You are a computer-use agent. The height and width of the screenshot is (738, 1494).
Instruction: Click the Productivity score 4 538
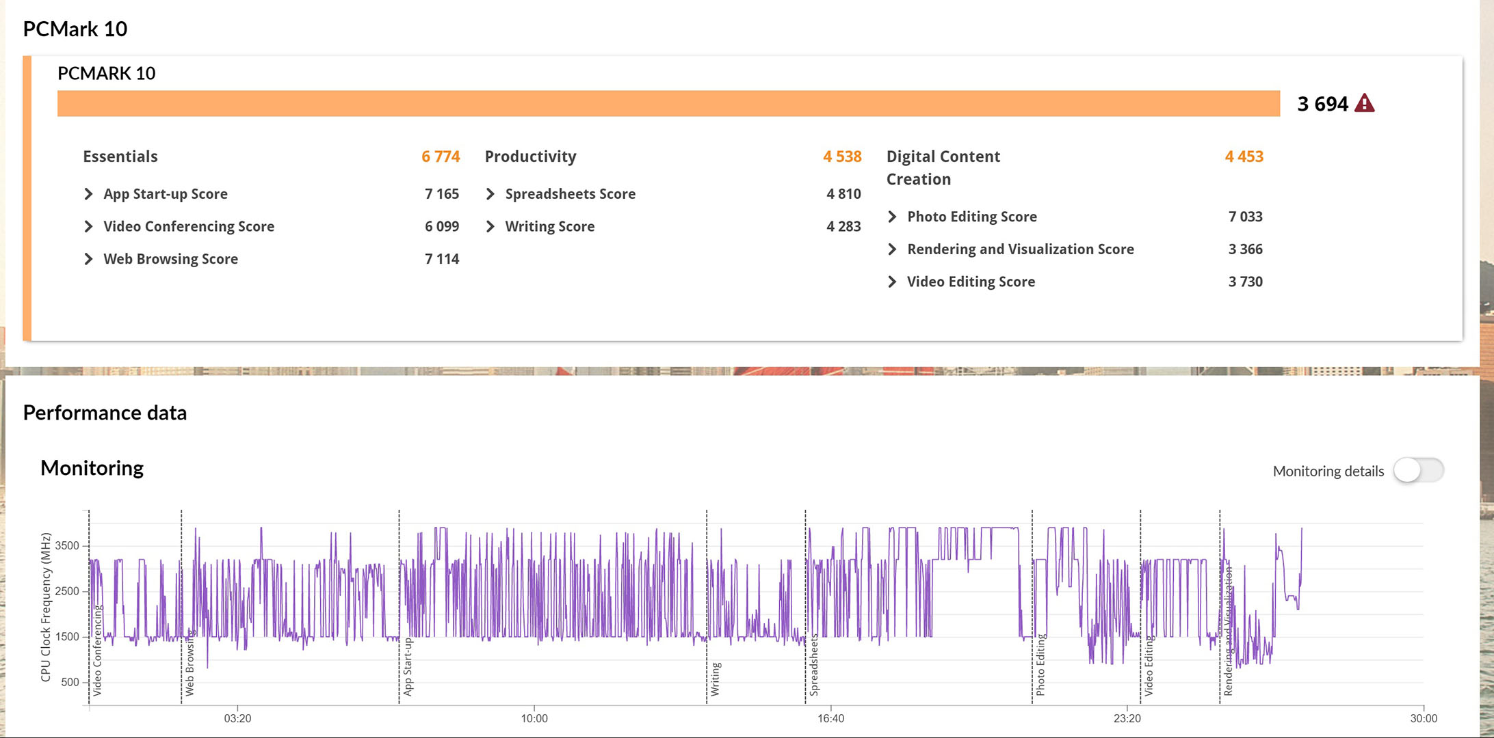(842, 156)
